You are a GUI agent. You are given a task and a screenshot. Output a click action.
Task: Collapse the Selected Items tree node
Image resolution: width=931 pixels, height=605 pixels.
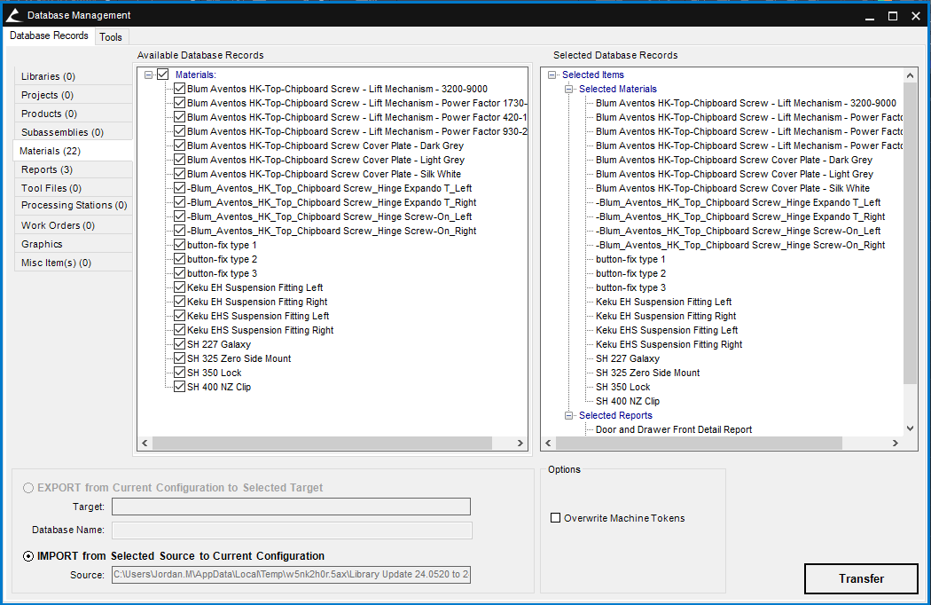point(553,75)
